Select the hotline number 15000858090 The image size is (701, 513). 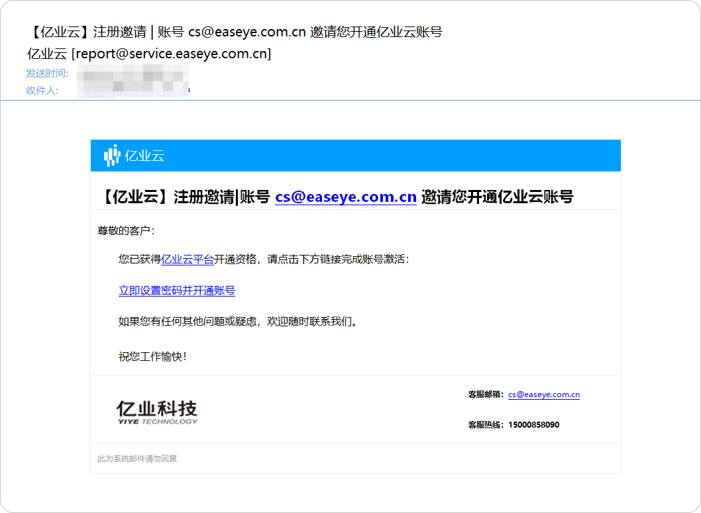pos(533,424)
